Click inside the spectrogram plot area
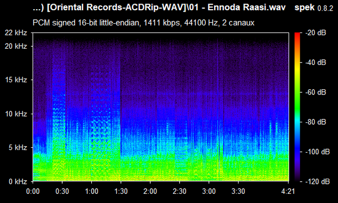 point(161,107)
